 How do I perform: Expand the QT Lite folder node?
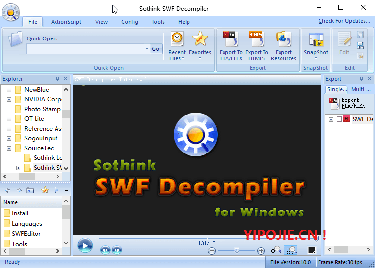point(9,119)
